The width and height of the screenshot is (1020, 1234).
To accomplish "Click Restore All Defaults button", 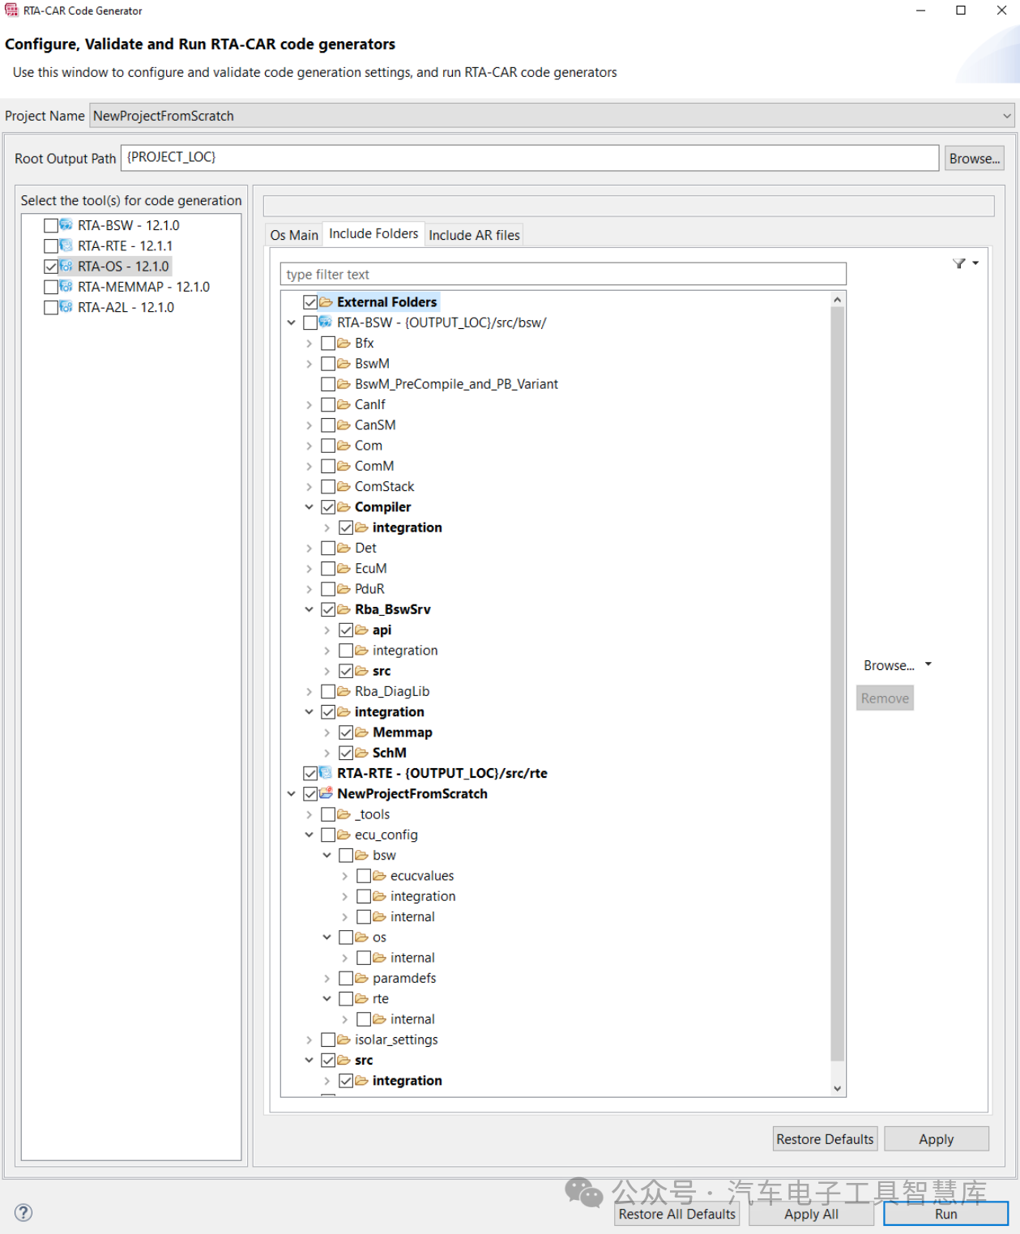I will 676,1214.
